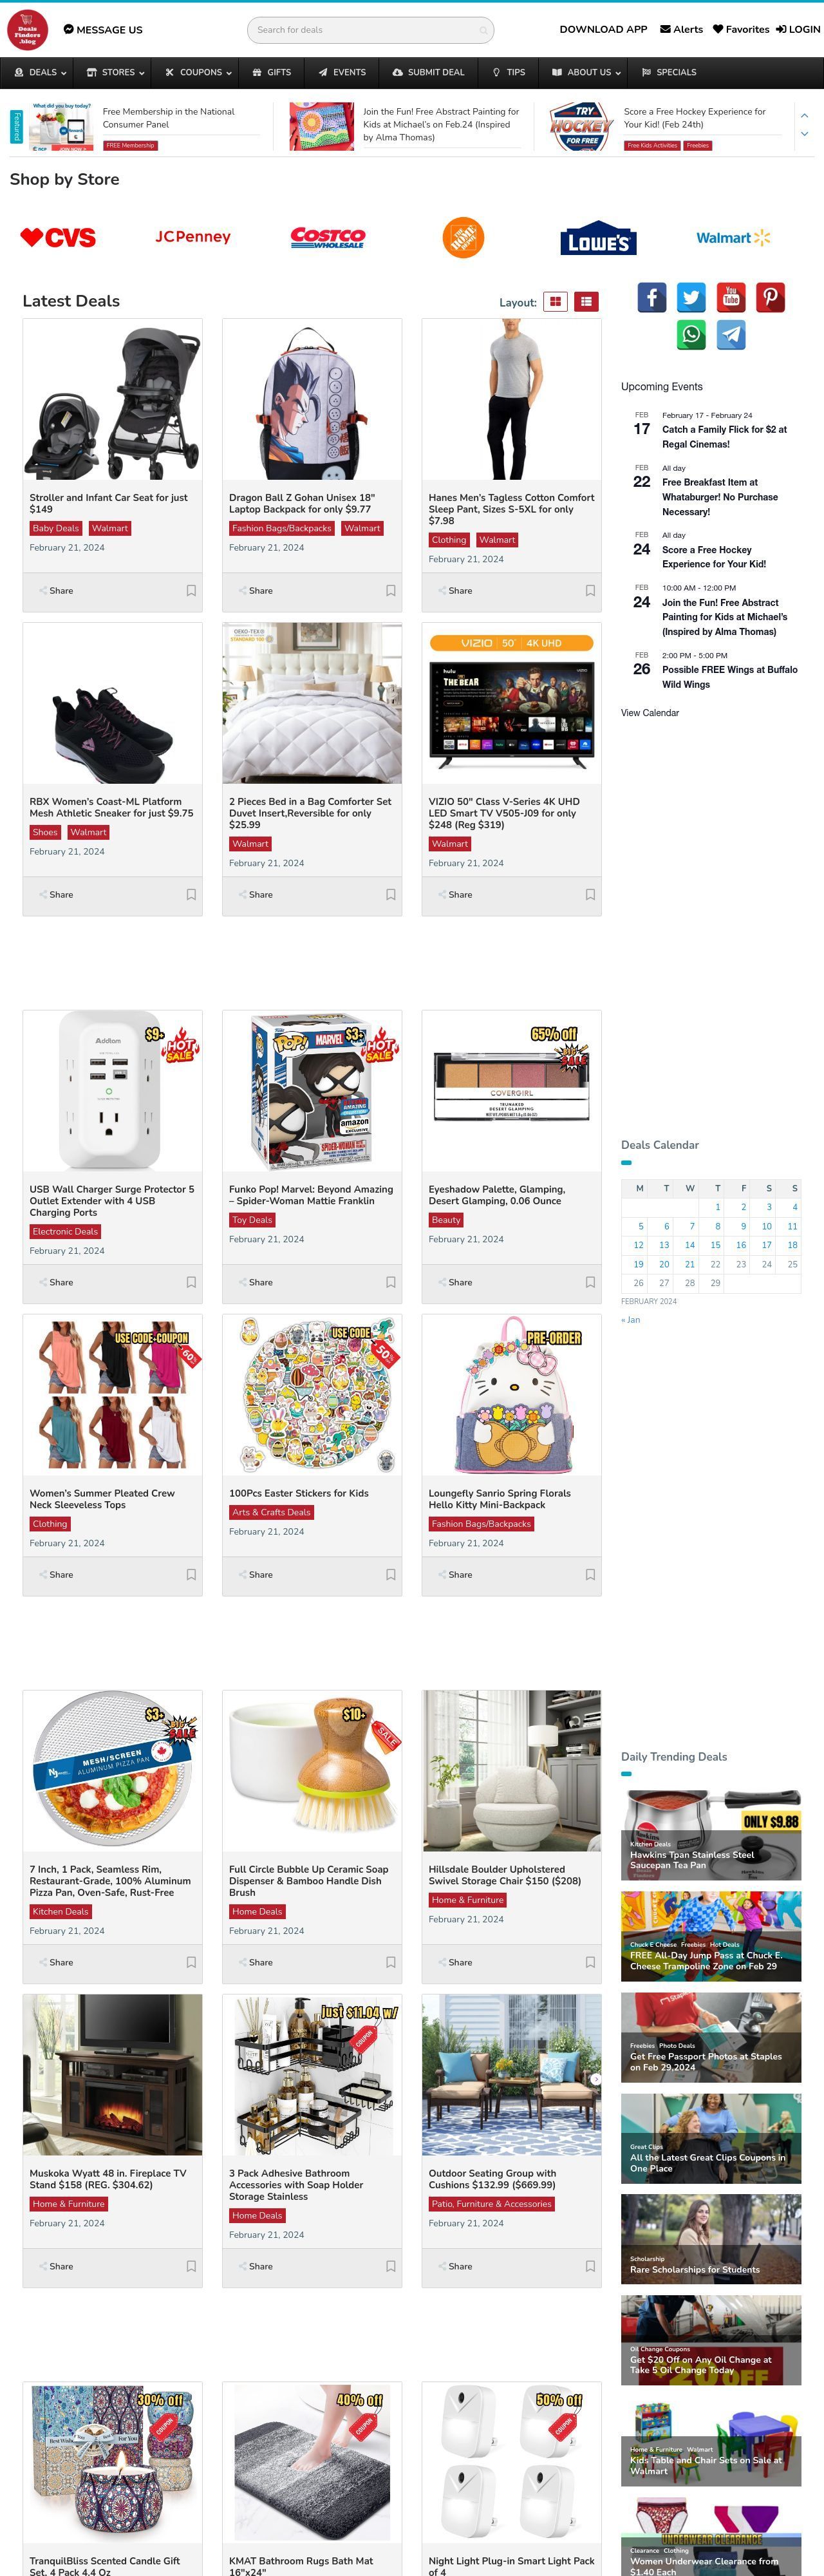Open the Twitter social icon
Screen dimensions: 824x2576
pos(691,297)
